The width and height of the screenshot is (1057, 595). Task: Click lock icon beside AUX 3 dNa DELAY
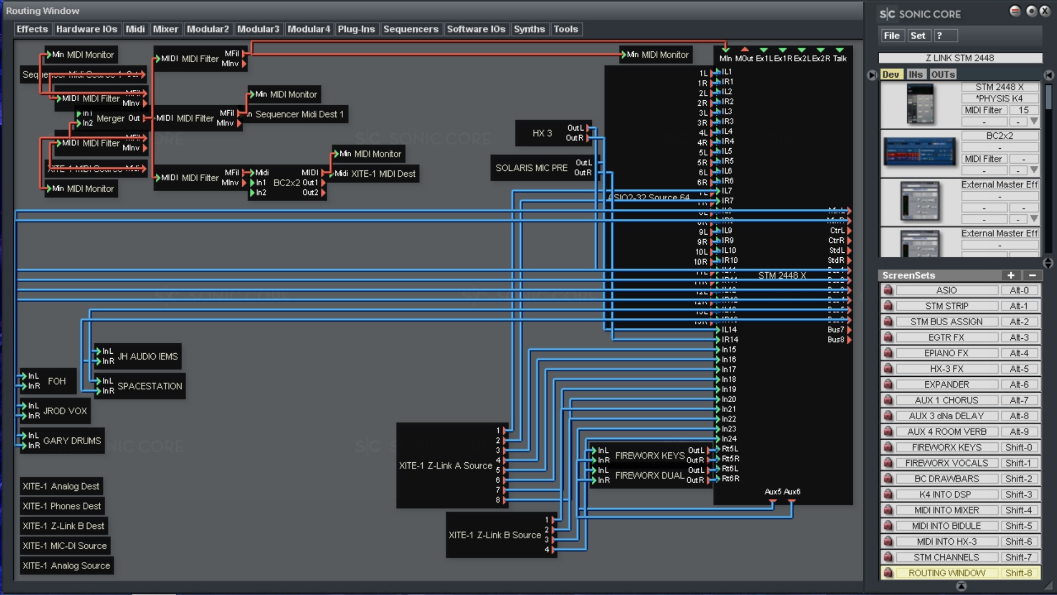887,416
